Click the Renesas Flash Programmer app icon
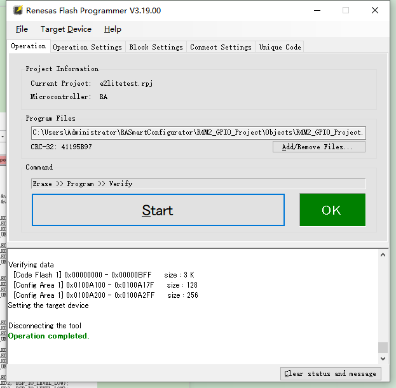Screen dimensions: 396x388 point(18,10)
